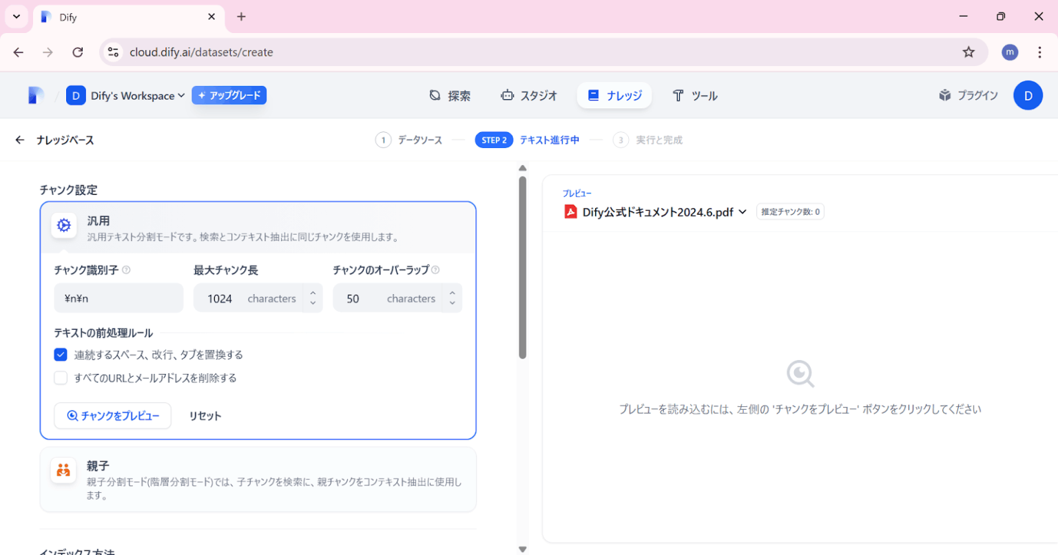The height and width of the screenshot is (555, 1058).
Task: Click the PDF file icon in preview header
Action: click(x=570, y=211)
